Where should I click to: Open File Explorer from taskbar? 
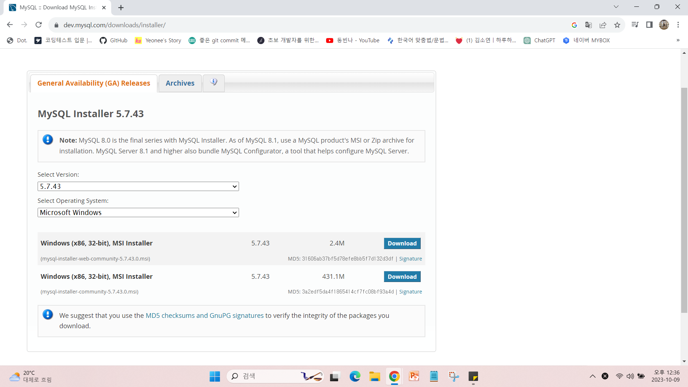[x=375, y=376]
